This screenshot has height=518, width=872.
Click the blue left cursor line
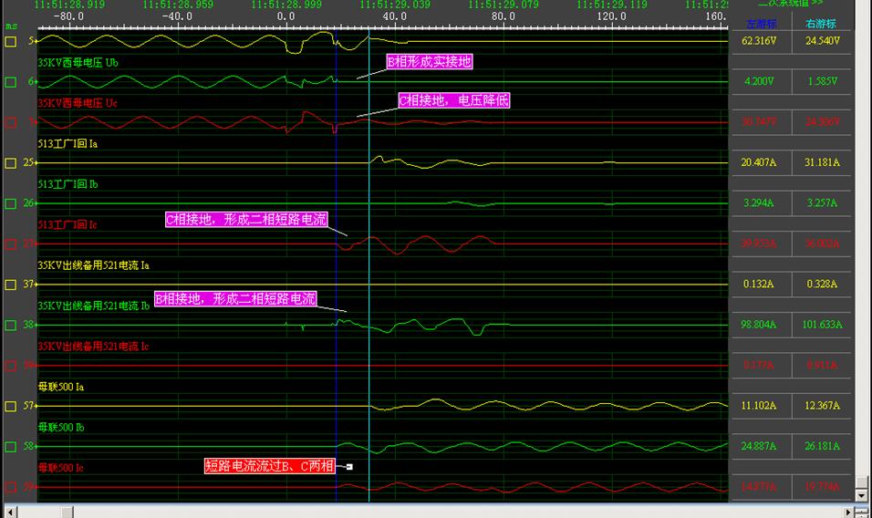336,274
